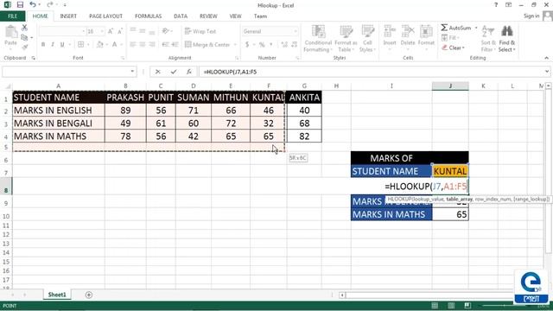Expand the formula bar
Viewport: 553px width, 311px height.
(x=547, y=72)
